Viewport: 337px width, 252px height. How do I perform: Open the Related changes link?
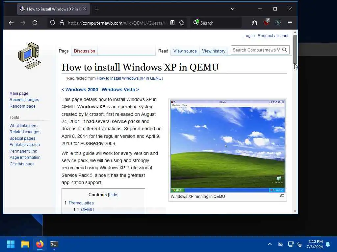pos(25,132)
